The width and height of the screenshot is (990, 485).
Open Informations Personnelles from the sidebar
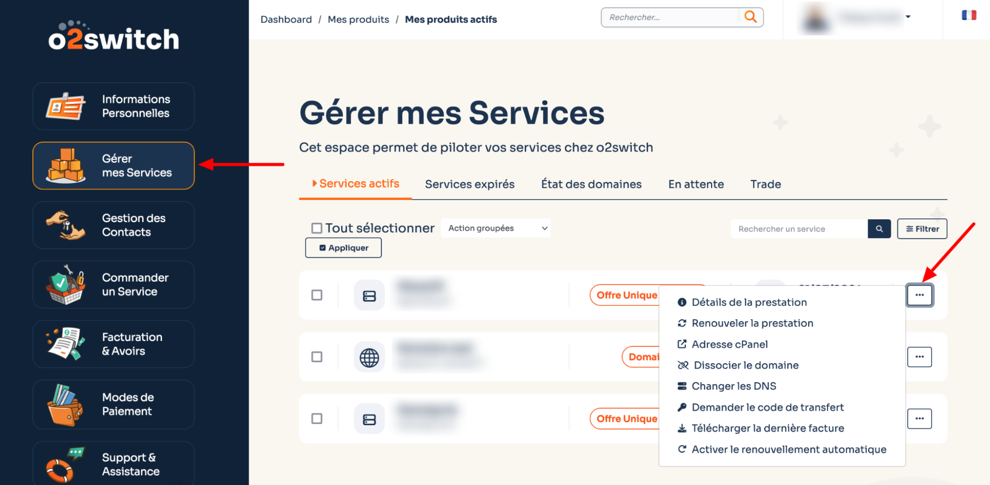coord(113,106)
